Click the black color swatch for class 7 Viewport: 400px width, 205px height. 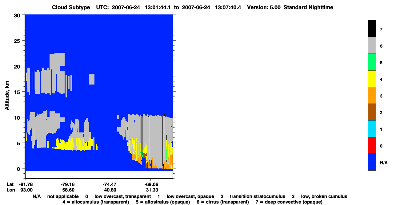[372, 29]
